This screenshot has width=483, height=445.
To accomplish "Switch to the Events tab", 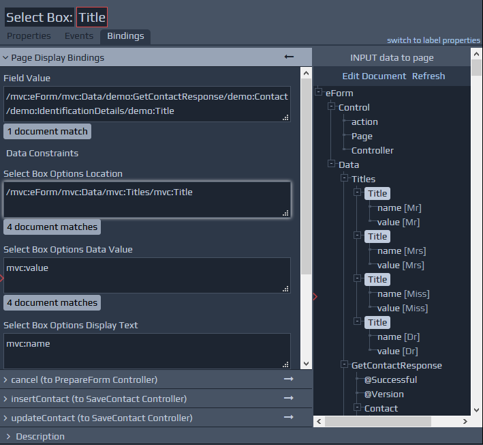I will point(79,36).
